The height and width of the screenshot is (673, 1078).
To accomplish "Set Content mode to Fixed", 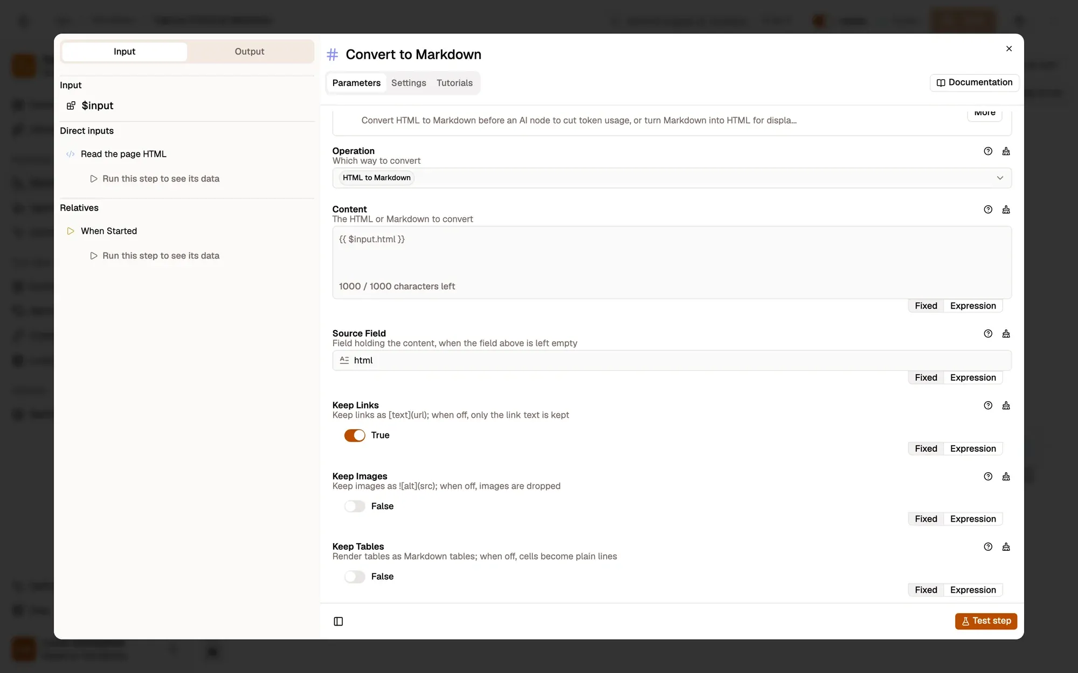I will (926, 306).
